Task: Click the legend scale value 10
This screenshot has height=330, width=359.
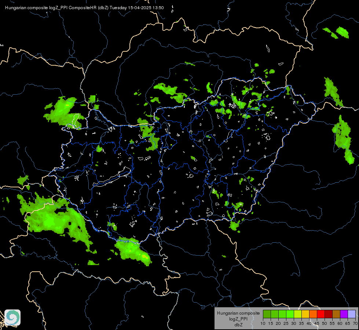Action: [x=263, y=323]
